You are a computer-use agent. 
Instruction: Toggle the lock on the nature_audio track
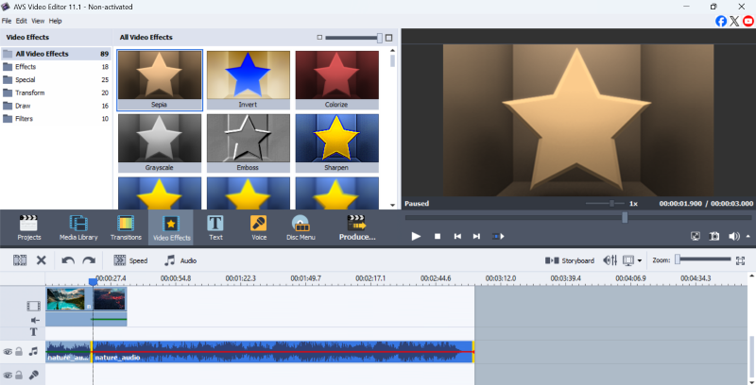[20, 352]
